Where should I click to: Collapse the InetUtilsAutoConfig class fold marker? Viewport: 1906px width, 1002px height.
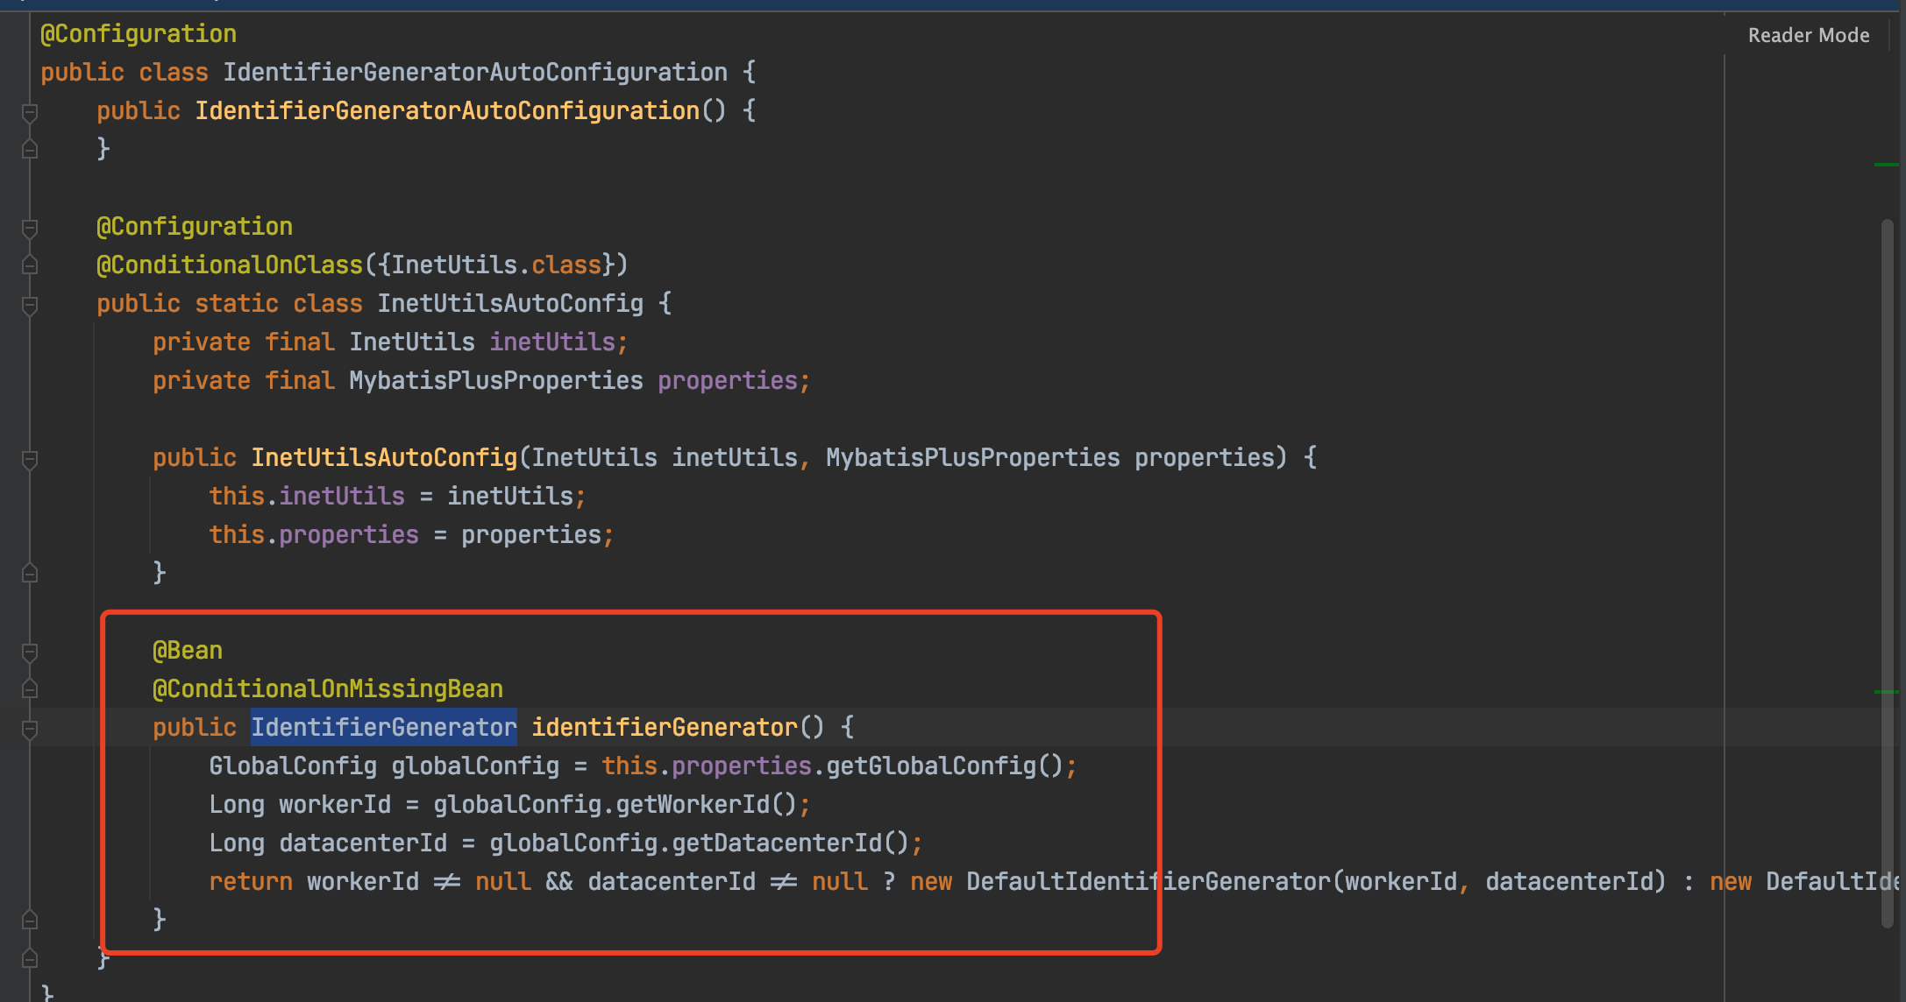(x=29, y=305)
